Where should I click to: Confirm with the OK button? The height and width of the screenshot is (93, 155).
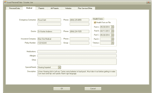tap(62, 89)
